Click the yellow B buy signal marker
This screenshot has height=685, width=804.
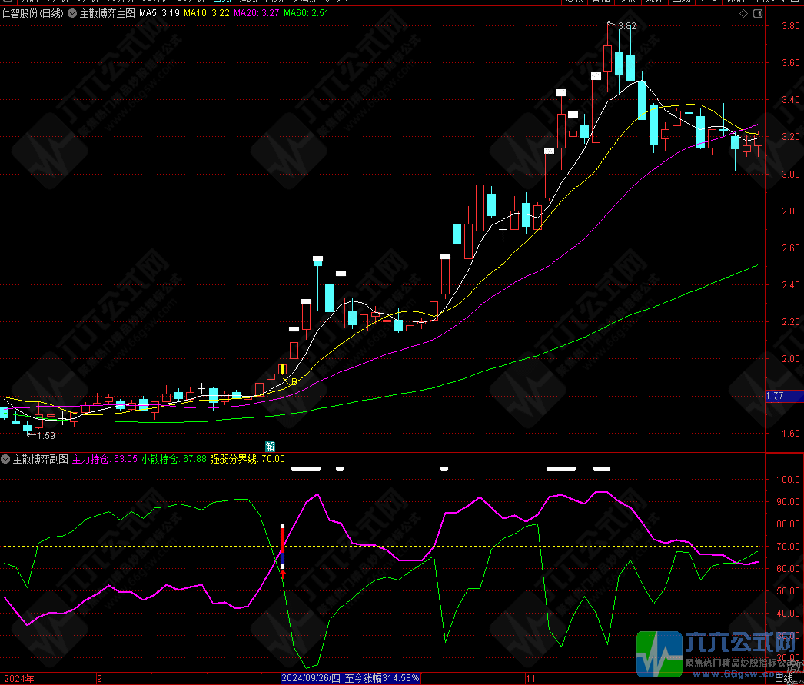tap(294, 381)
